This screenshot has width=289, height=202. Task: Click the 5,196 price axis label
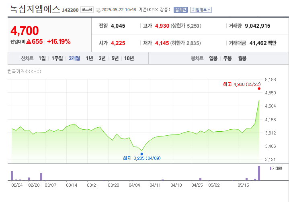coord(271,80)
